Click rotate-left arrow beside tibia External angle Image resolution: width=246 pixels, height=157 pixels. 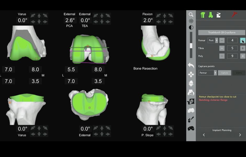click(x=96, y=128)
